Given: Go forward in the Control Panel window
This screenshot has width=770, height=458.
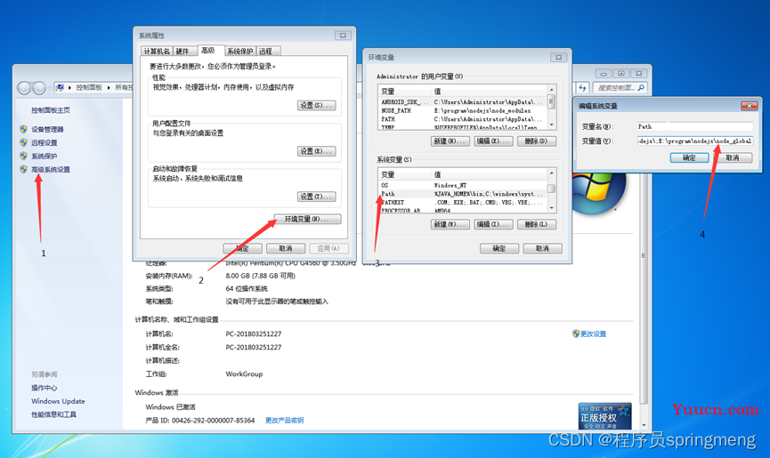Looking at the screenshot, I should tap(39, 88).
